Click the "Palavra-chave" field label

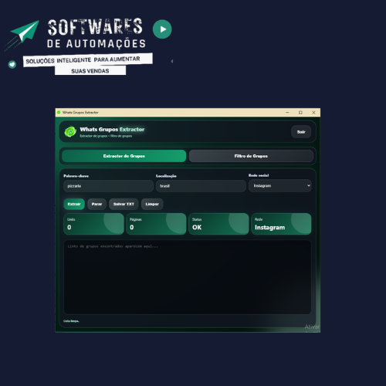[76, 176]
